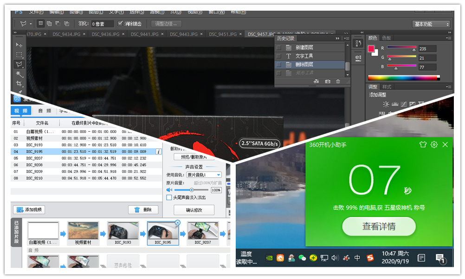Open the Color panel flyout menu
The image size is (465, 279).
pos(449,38)
